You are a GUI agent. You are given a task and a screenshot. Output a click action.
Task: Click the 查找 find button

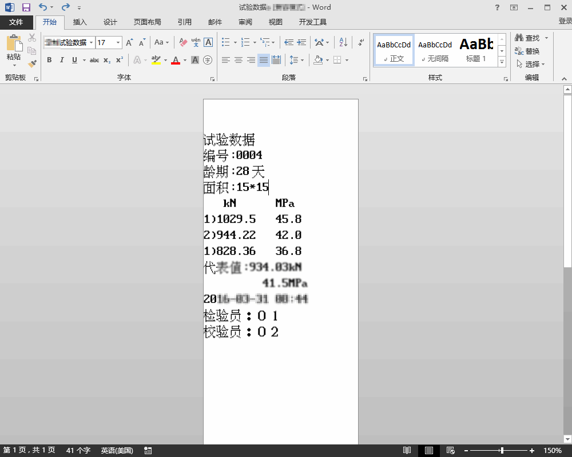tap(527, 38)
